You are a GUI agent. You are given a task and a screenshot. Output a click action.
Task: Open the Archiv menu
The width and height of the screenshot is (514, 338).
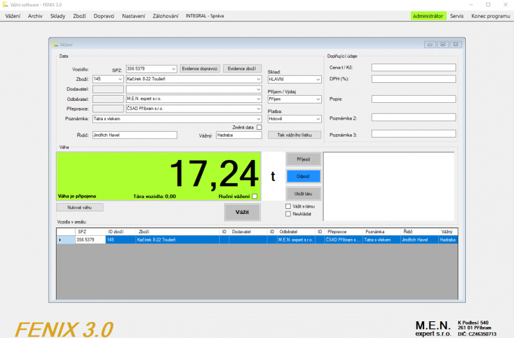point(35,15)
